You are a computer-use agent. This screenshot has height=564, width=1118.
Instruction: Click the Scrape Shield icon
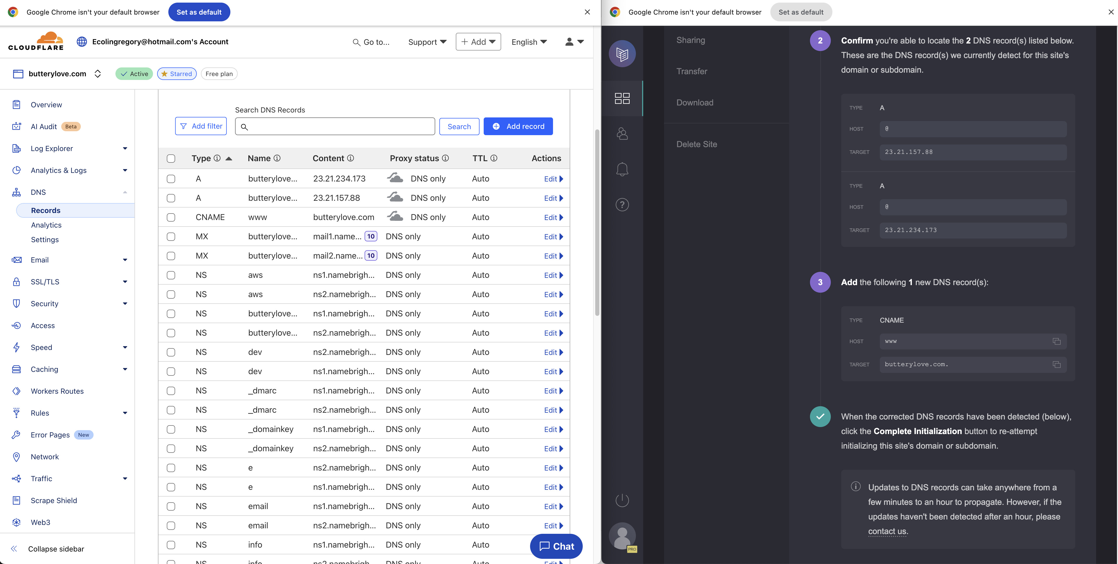tap(16, 500)
